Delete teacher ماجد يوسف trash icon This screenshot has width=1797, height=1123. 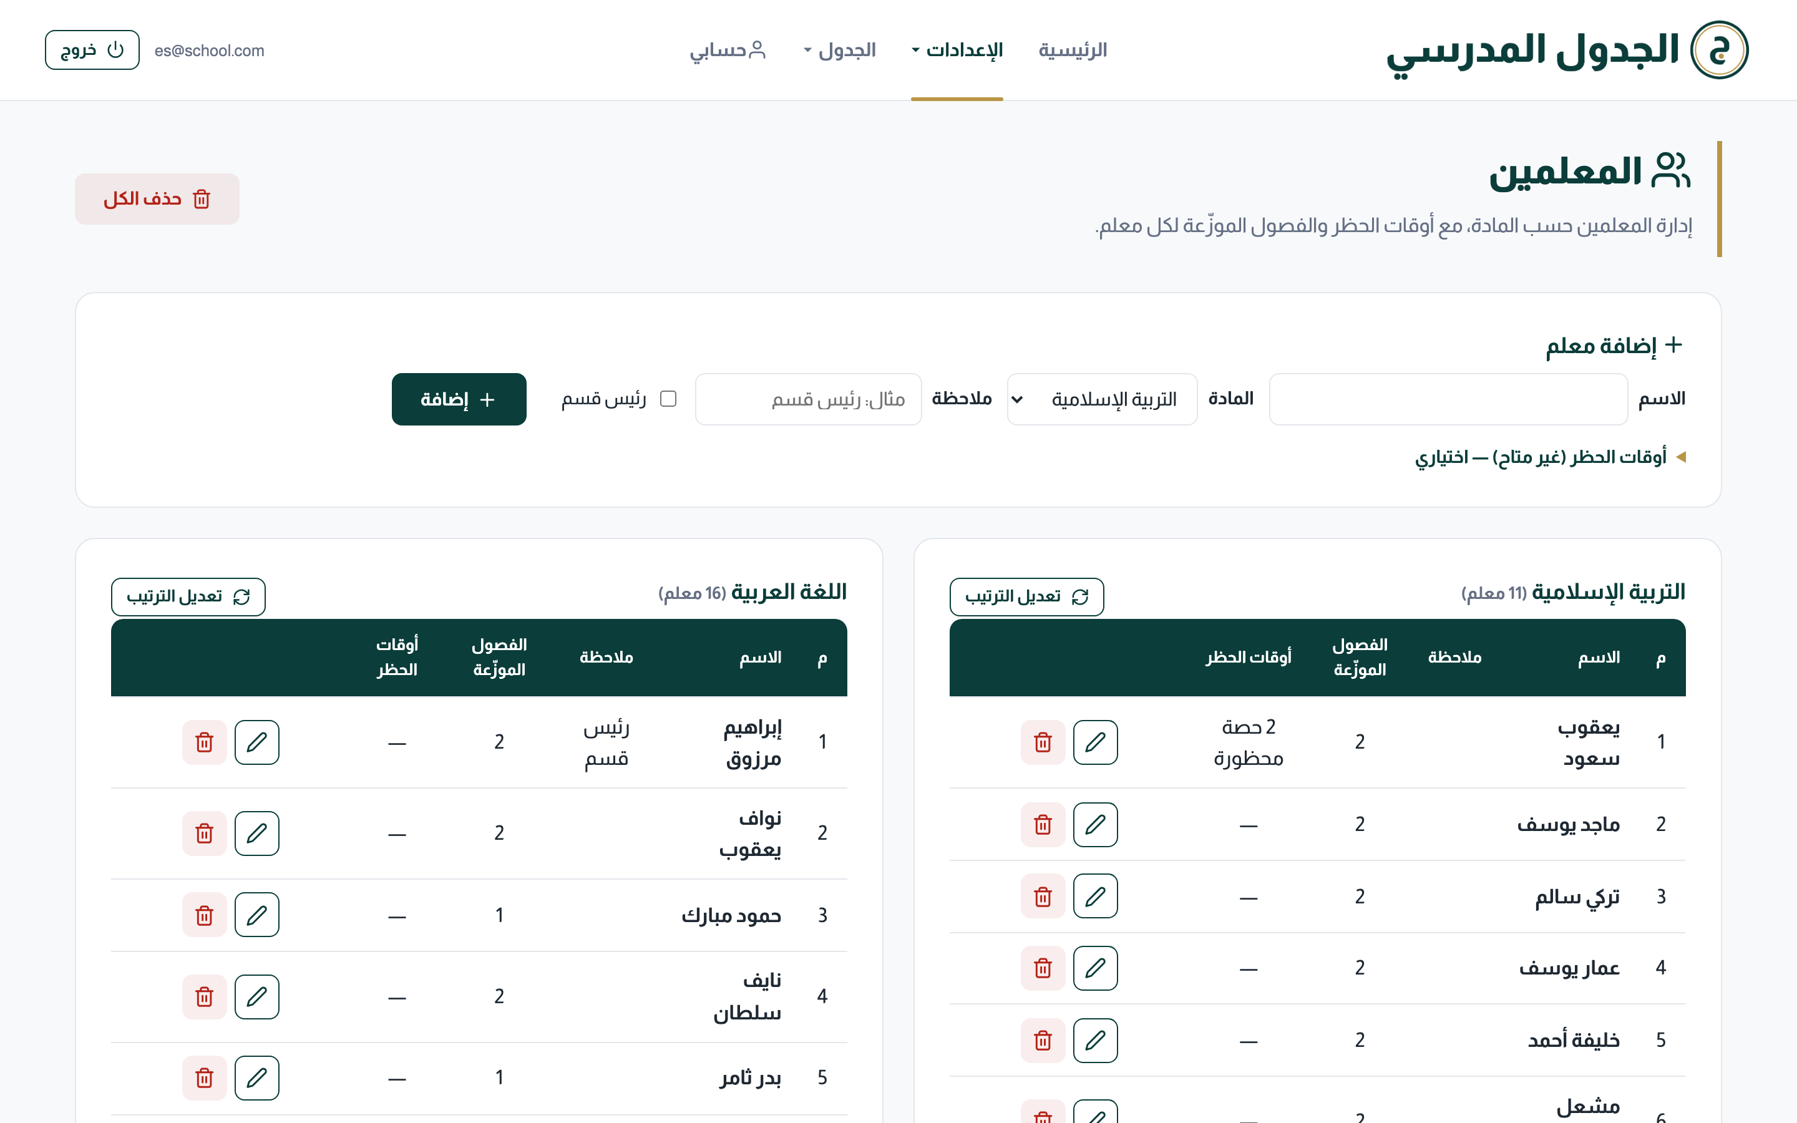1043,824
